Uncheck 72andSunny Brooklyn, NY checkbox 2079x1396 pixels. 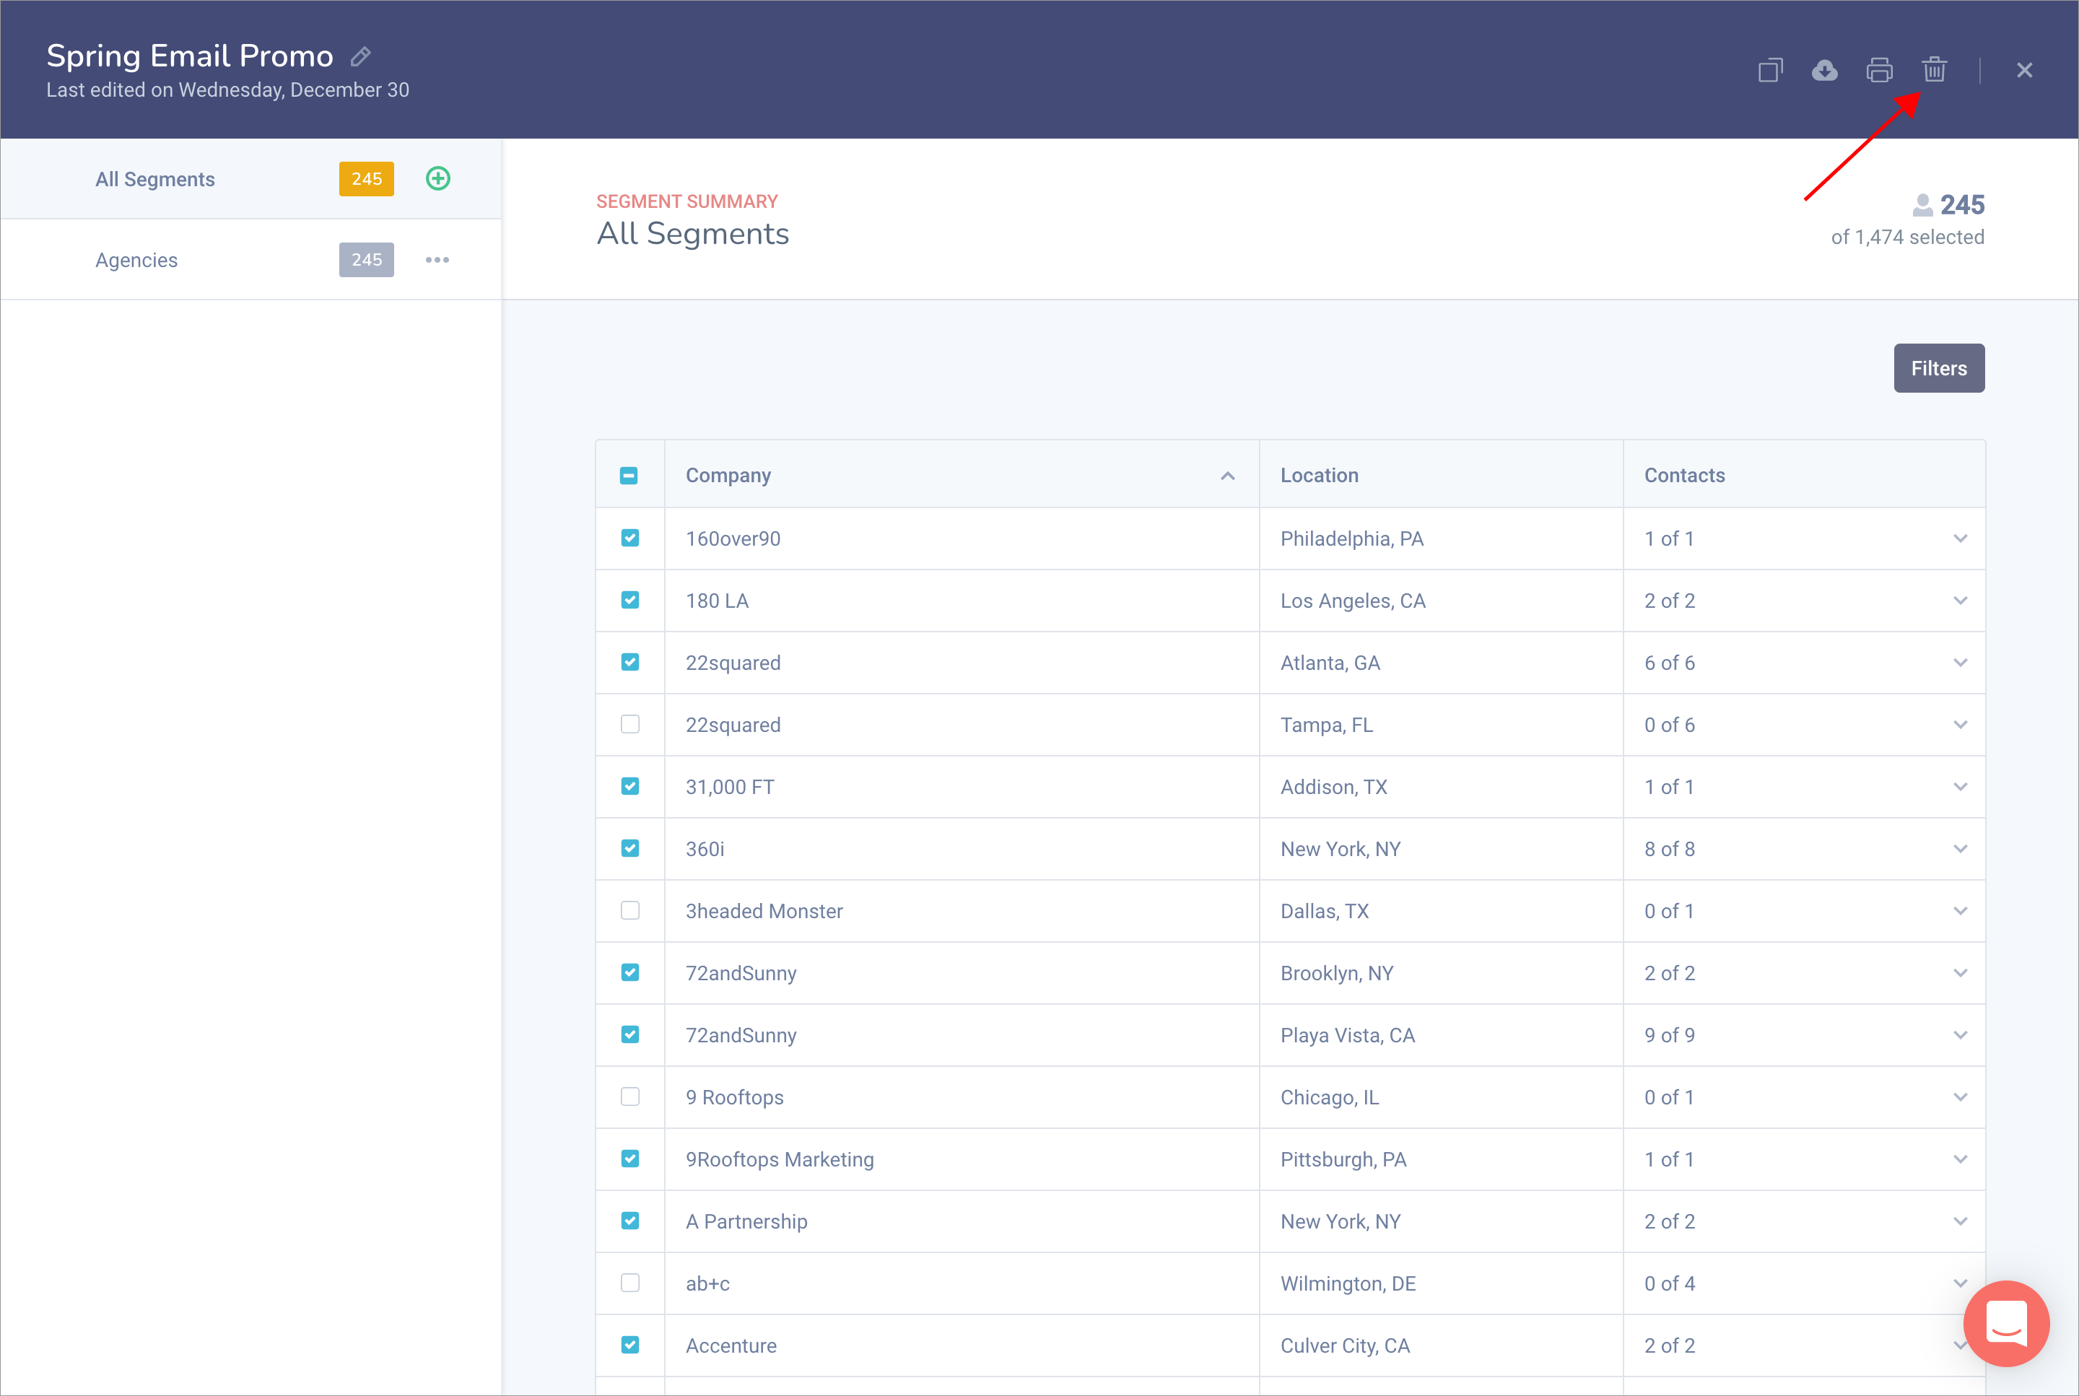[630, 972]
